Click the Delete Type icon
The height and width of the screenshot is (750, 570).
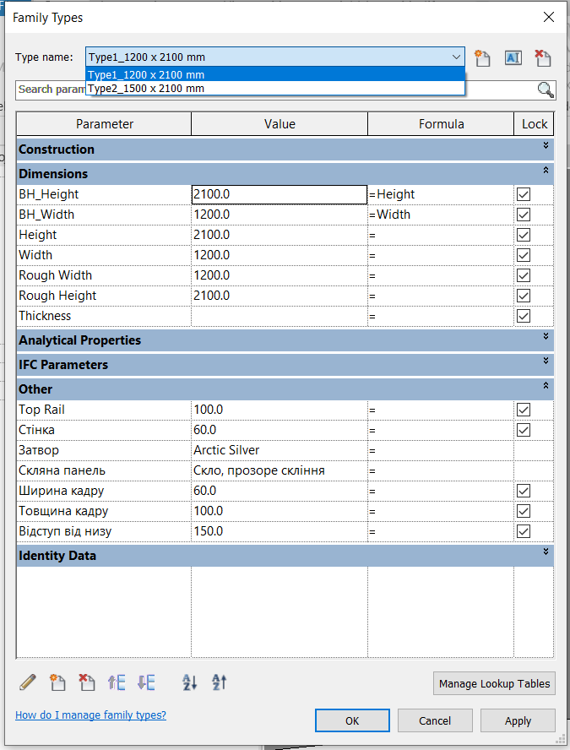pyautogui.click(x=542, y=57)
